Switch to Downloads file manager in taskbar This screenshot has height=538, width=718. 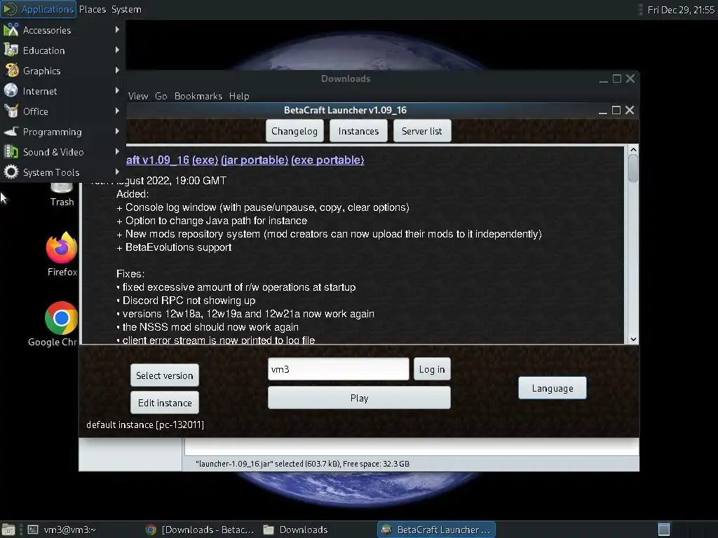tap(296, 530)
